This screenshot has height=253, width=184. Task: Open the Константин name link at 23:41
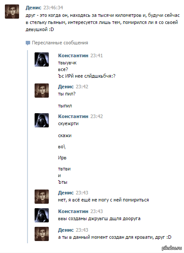(73, 55)
